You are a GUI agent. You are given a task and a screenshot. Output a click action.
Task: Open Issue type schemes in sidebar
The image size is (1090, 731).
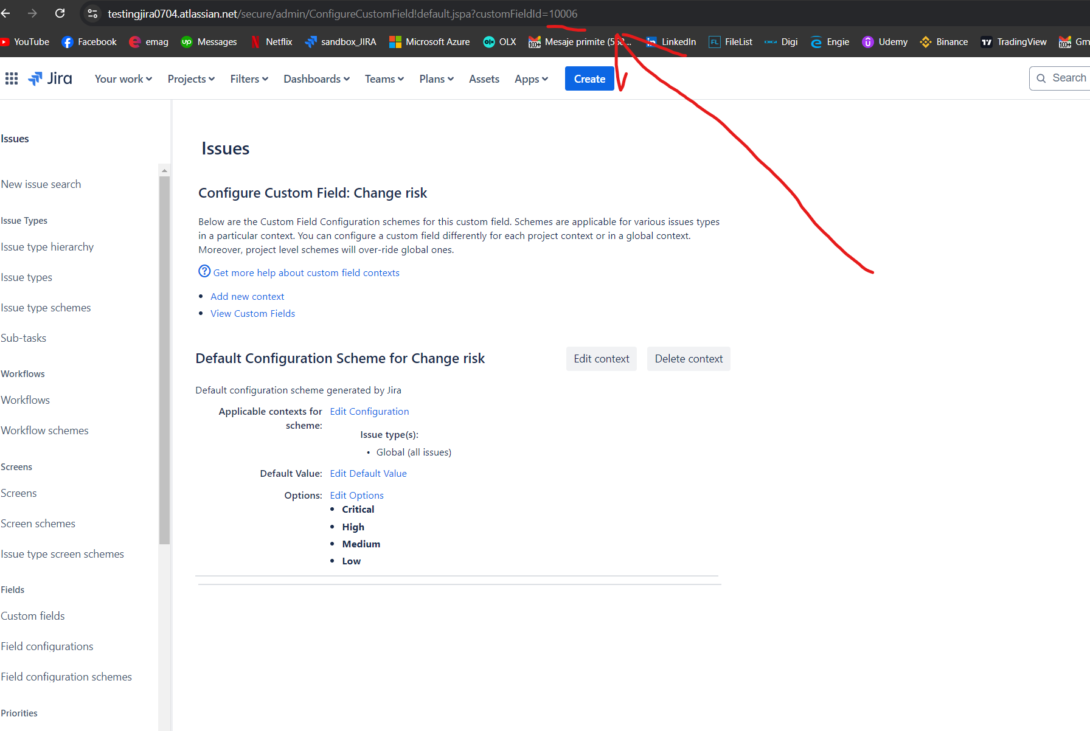46,308
